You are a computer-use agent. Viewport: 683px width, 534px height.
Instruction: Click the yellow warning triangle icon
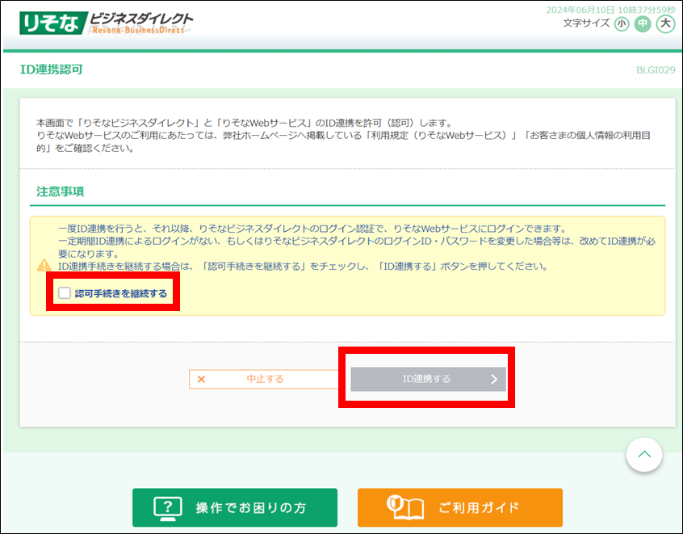(x=44, y=265)
